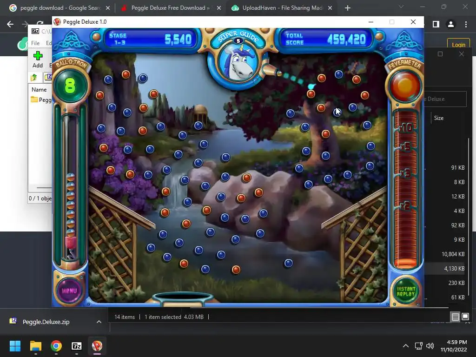The image size is (476, 357).
Task: Open the clock showing 4:59 PM
Action: click(454, 346)
